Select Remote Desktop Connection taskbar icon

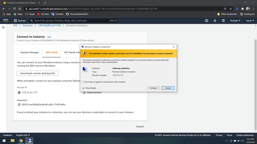(29, 141)
